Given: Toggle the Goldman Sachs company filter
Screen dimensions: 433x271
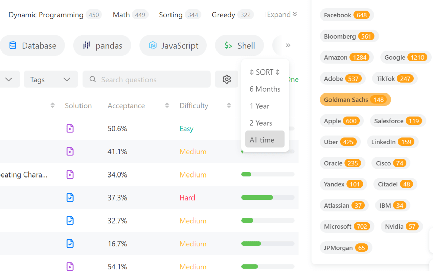Looking at the screenshot, I should click(355, 100).
